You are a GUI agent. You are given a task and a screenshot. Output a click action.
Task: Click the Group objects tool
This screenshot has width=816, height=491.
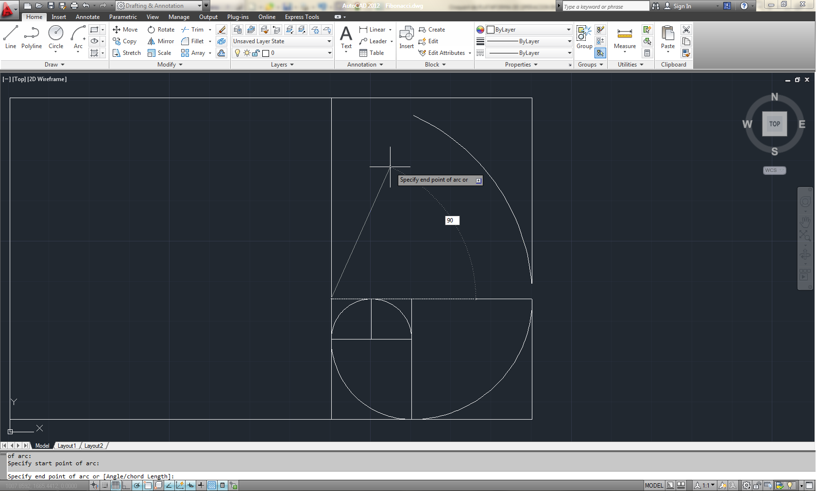click(584, 37)
